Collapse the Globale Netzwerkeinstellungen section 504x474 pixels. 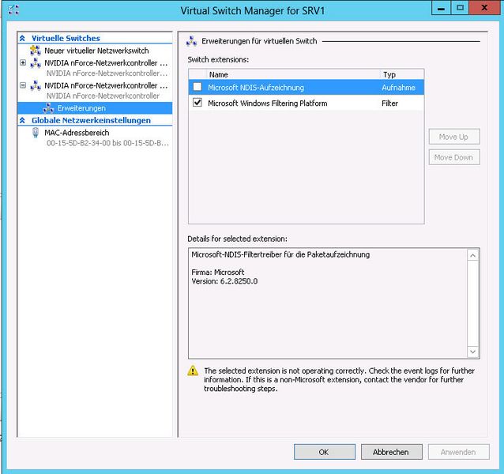(23, 120)
